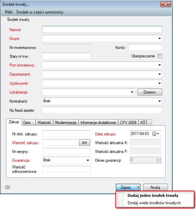This screenshot has height=210, width=196.
Task: Click the Zapisz button
Action: (x=126, y=187)
